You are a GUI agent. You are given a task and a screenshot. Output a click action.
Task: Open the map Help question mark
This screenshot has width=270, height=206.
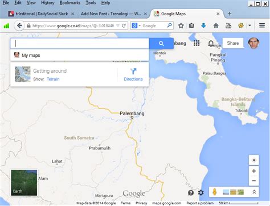pyautogui.click(x=191, y=193)
